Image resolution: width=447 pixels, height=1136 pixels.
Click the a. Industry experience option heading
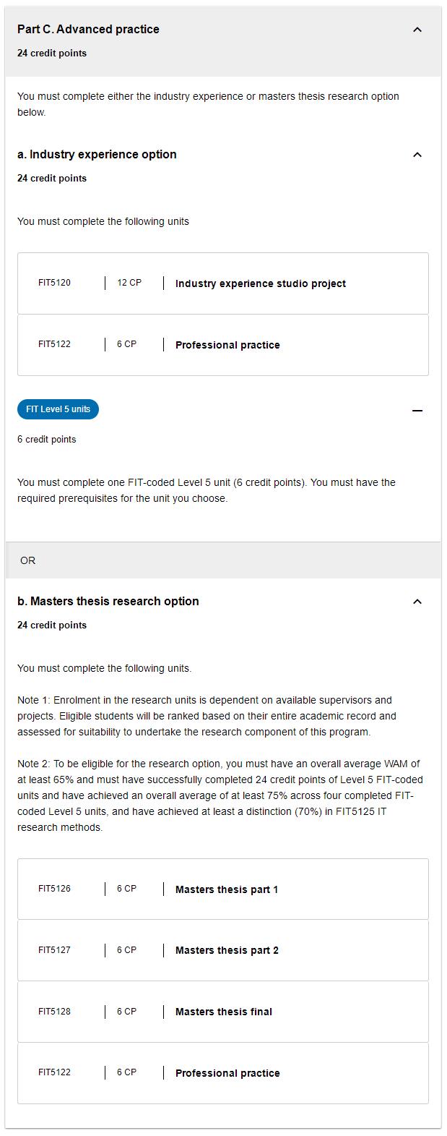click(x=97, y=155)
